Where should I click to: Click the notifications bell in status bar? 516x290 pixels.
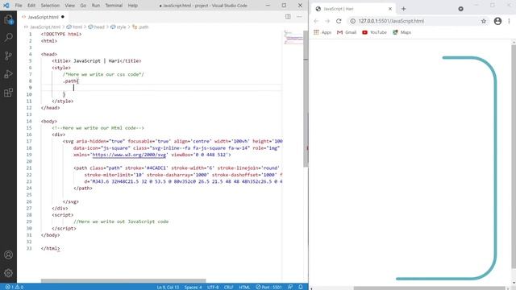pos(301,287)
